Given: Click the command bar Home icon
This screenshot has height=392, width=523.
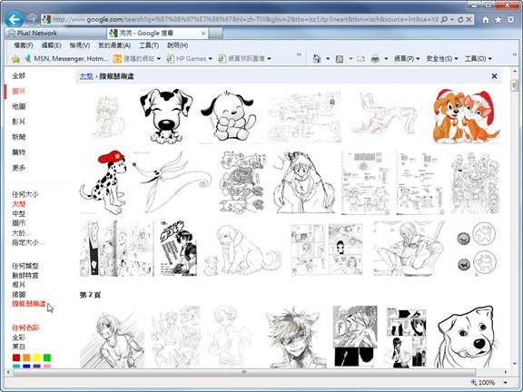Looking at the screenshot, I should click(317, 59).
